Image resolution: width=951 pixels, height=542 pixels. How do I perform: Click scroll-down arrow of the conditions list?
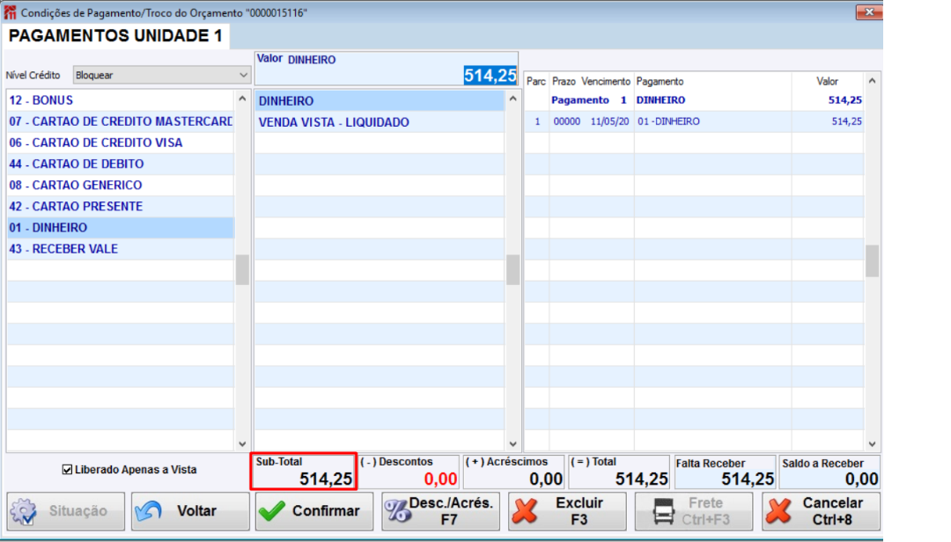pyautogui.click(x=513, y=443)
